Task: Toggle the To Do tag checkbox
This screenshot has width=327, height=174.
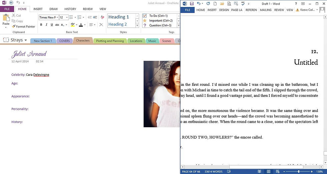Action: point(145,16)
